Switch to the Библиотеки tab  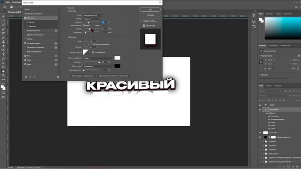(285, 46)
